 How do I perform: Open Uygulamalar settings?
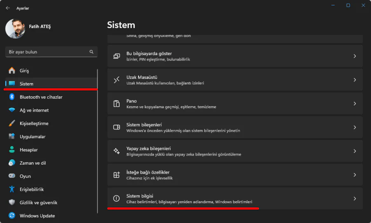[51, 137]
